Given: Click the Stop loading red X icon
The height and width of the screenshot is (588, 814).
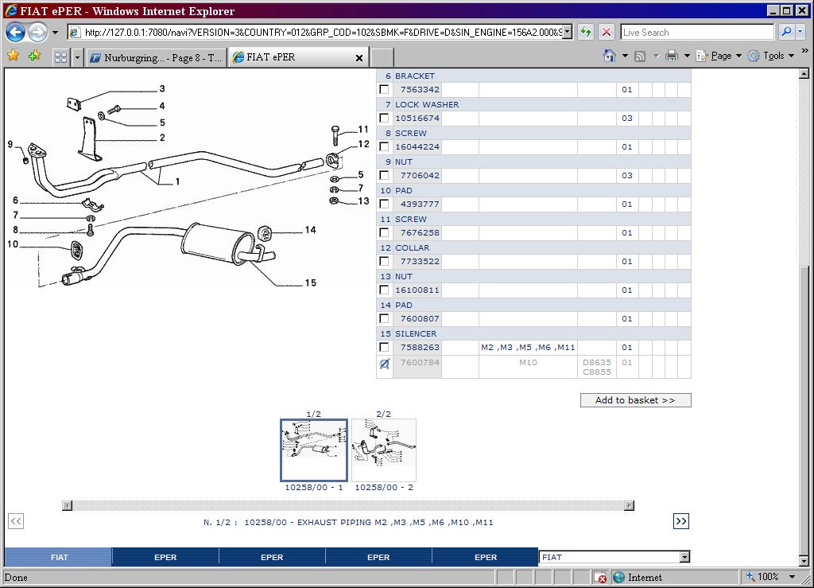Looking at the screenshot, I should [606, 32].
